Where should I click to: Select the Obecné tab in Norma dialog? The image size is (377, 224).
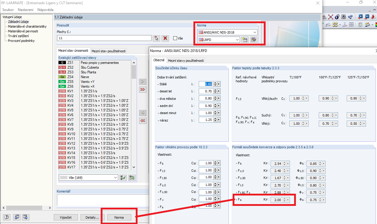(159, 60)
